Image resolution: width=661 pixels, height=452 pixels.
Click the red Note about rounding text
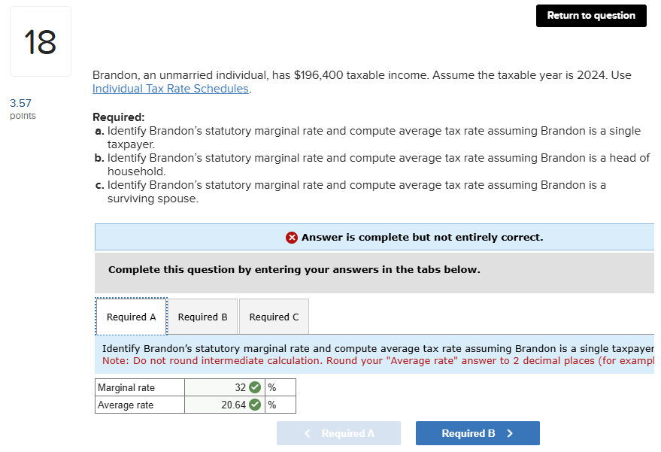click(377, 361)
